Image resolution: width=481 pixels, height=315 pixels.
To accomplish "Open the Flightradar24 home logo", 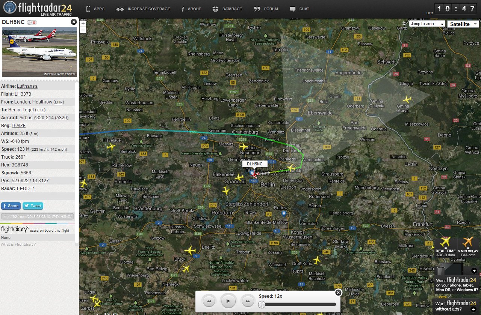I will click(38, 8).
